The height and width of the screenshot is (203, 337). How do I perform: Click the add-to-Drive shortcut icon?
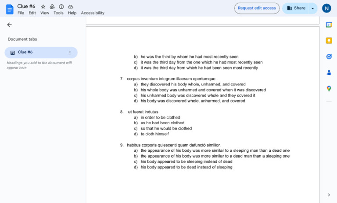click(x=52, y=7)
